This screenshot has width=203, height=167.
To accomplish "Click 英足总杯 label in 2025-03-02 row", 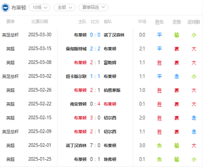I will tap(10, 76).
